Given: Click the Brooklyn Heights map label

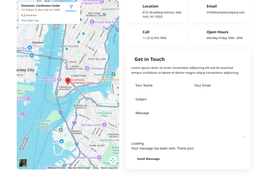Looking at the screenshot, I should 80,106.
